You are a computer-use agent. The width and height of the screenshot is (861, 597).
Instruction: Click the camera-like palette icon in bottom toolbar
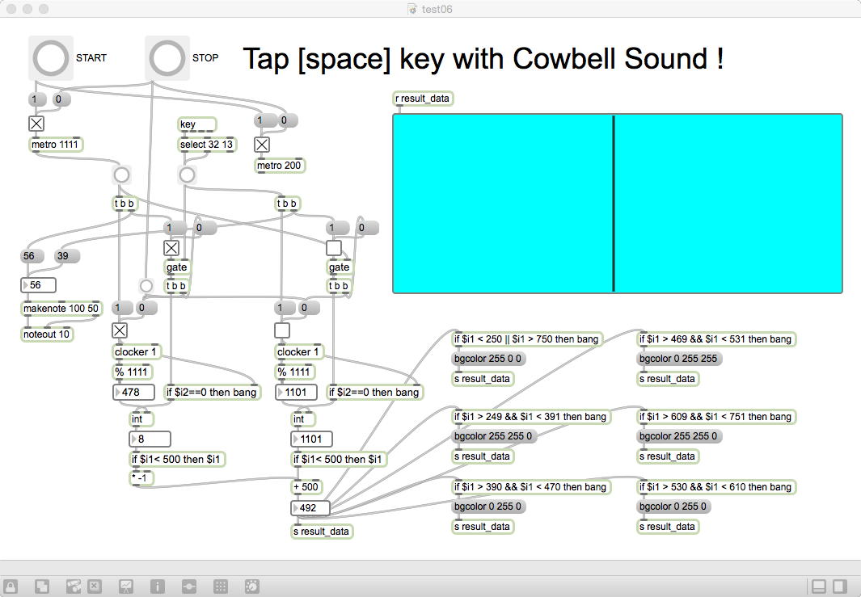tap(74, 586)
